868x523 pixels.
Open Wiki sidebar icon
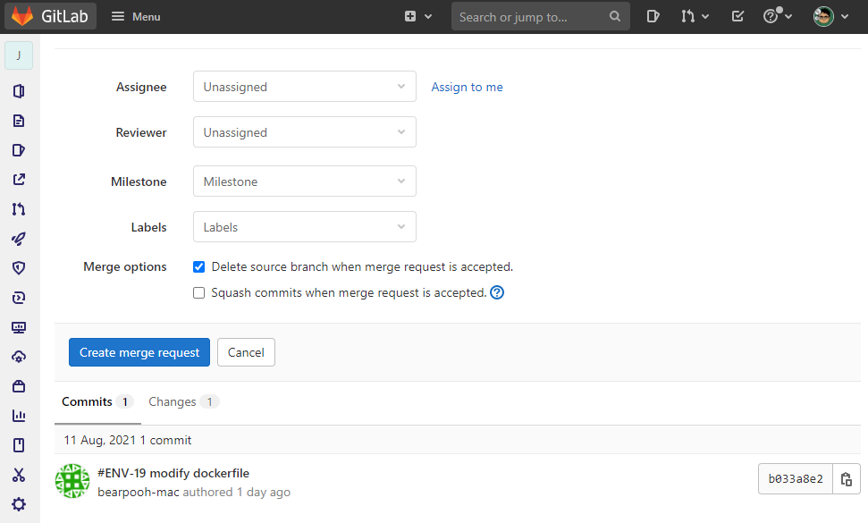tap(19, 445)
